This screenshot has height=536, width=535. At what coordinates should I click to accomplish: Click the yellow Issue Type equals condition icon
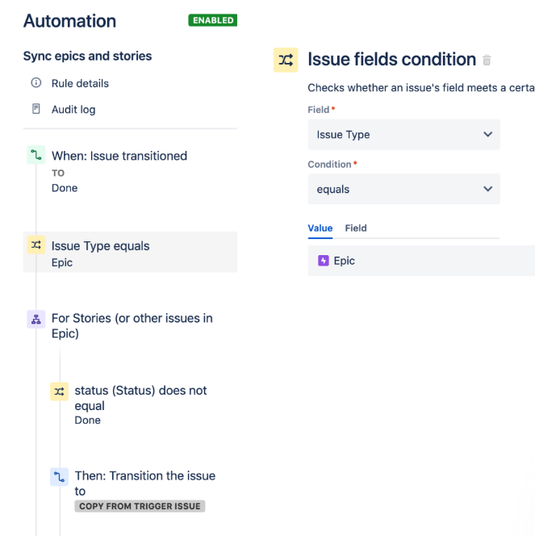(x=36, y=246)
